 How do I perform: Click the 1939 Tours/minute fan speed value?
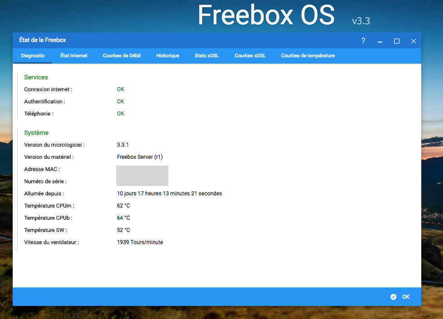tap(140, 242)
